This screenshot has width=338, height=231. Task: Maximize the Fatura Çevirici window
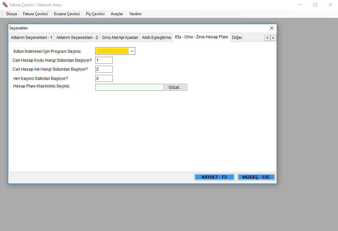(x=315, y=5)
